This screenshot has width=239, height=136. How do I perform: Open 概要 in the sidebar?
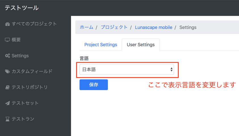click(x=16, y=40)
